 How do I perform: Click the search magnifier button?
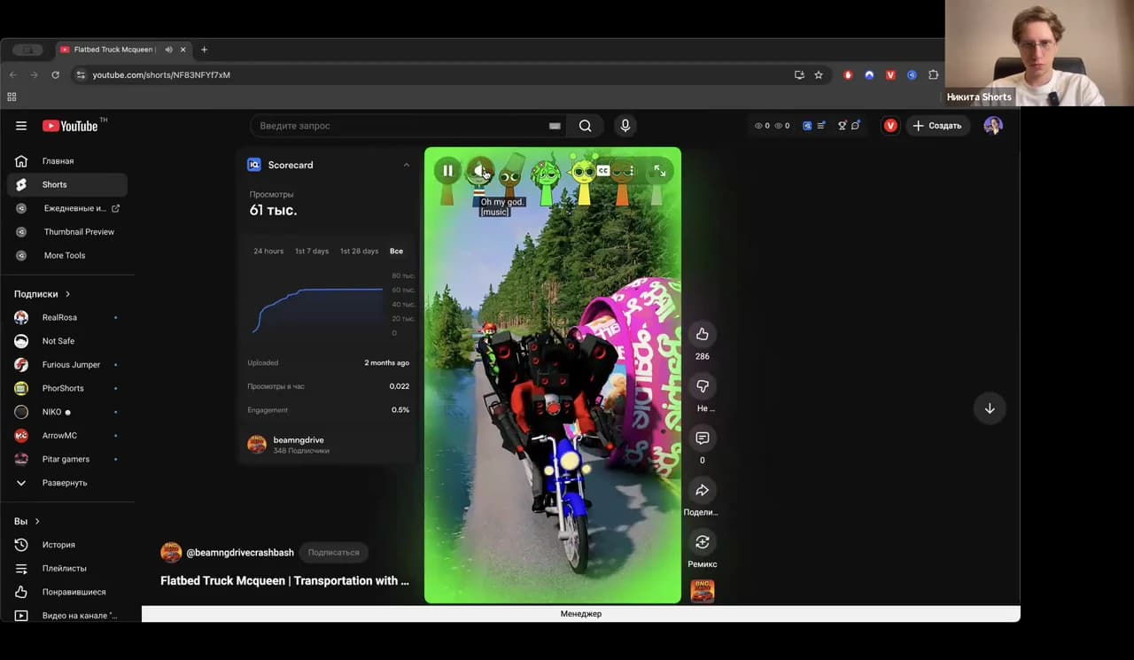585,126
